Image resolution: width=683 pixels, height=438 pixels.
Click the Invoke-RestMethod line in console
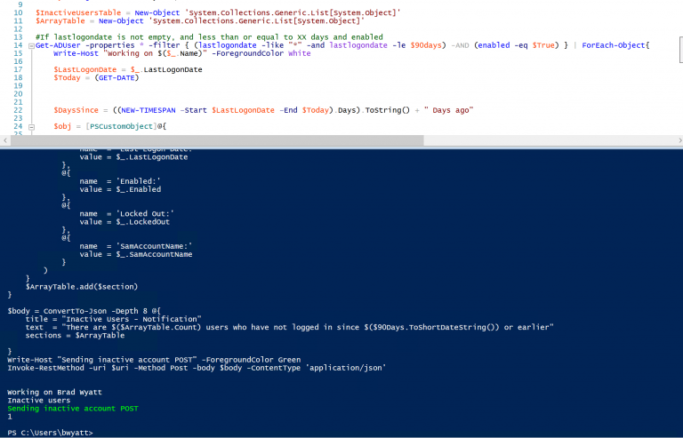tap(197, 368)
